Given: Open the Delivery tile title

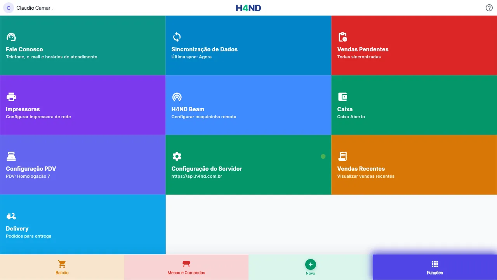Looking at the screenshot, I should (x=17, y=229).
